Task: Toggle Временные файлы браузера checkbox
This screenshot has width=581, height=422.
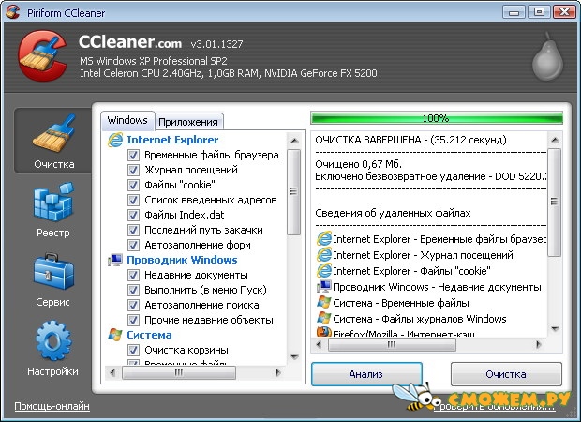Action: pyautogui.click(x=133, y=155)
